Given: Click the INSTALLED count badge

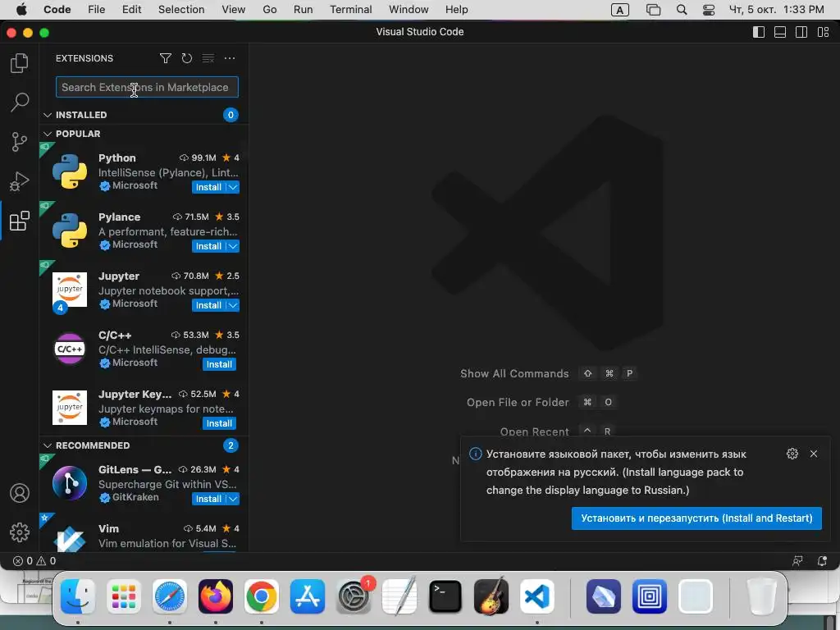Looking at the screenshot, I should coord(231,115).
